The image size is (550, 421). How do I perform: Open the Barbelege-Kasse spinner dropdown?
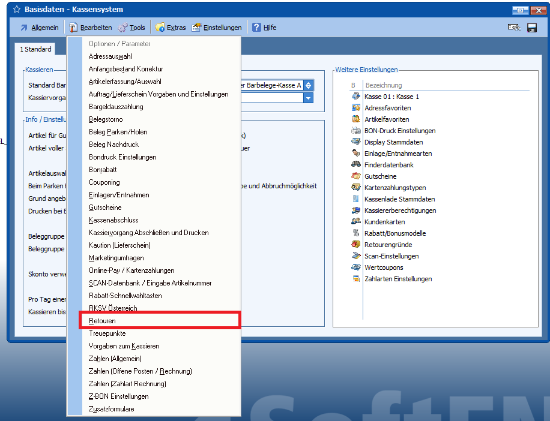[x=308, y=86]
